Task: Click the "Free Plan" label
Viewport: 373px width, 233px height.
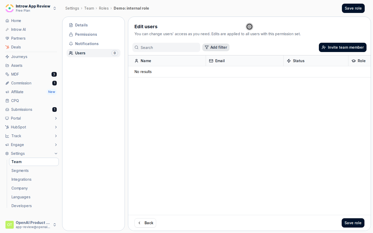Action: coord(23,11)
